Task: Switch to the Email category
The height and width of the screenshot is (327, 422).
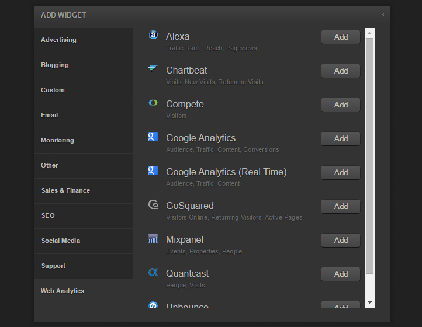Action: 84,116
